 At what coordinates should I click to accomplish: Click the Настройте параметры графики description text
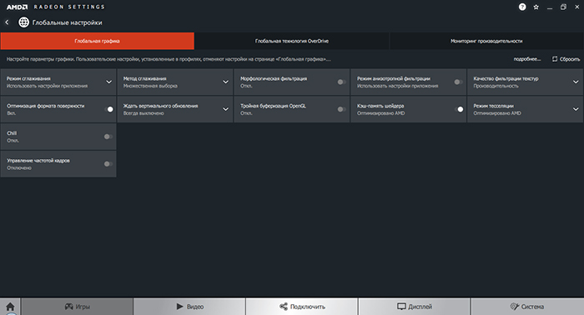(x=169, y=59)
